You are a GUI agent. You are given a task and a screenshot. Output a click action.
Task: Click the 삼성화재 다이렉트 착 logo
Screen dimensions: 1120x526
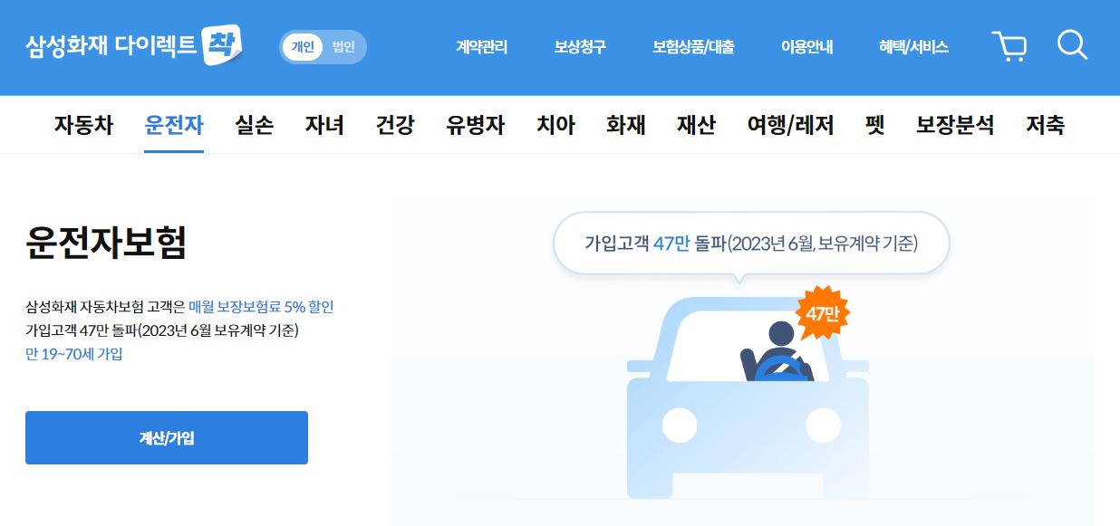134,45
